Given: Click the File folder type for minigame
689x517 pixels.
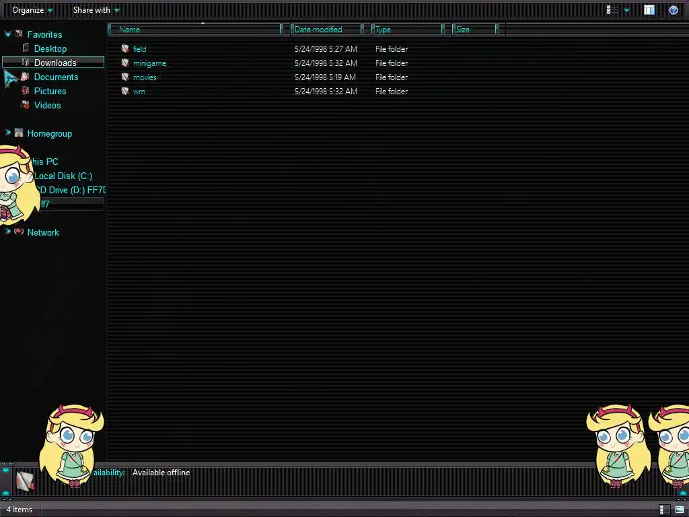Looking at the screenshot, I should point(392,63).
